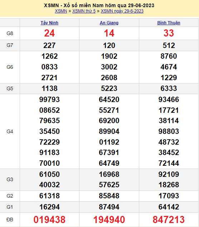Click the G7 row label

[10, 45]
